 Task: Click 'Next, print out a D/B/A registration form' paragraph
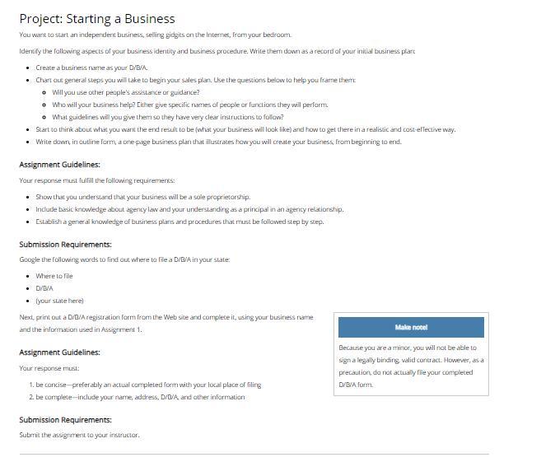[x=166, y=324]
